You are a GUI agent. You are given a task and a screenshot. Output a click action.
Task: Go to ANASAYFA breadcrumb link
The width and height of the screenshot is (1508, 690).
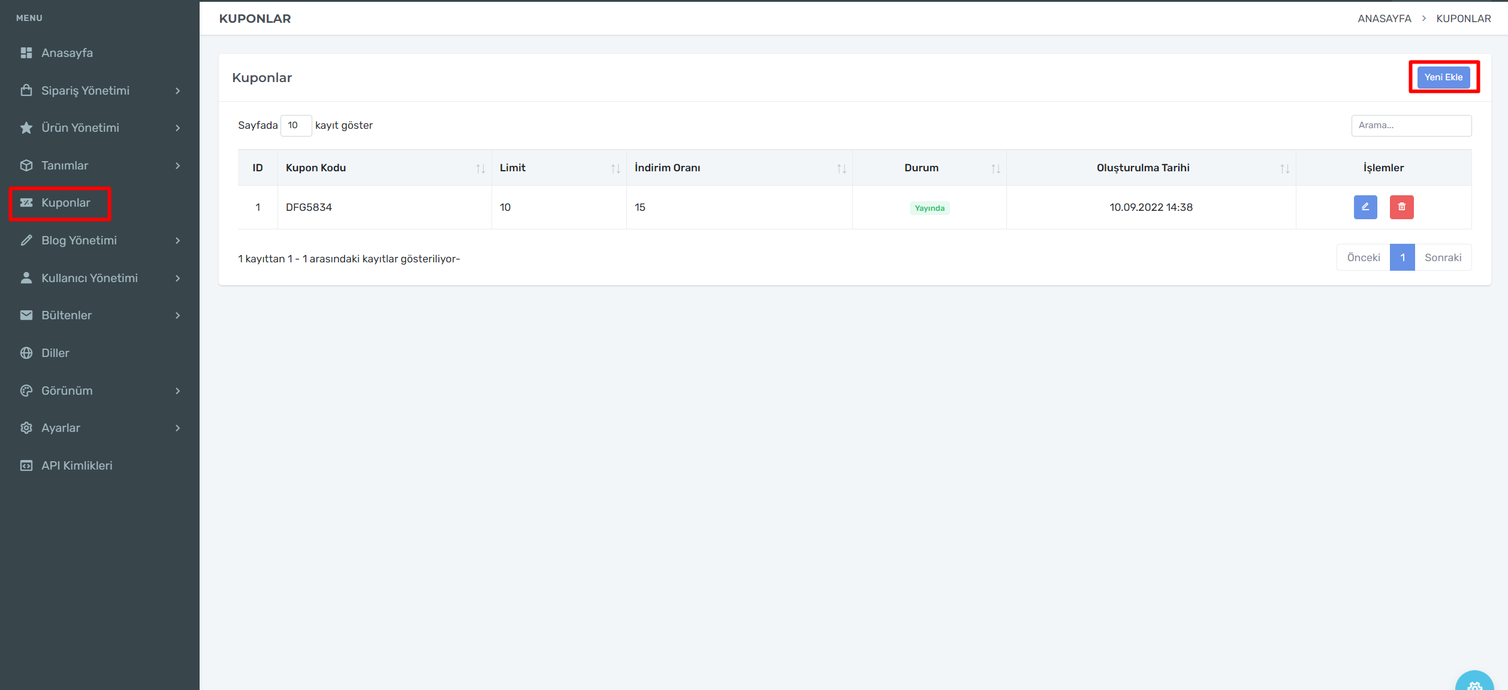[1384, 19]
